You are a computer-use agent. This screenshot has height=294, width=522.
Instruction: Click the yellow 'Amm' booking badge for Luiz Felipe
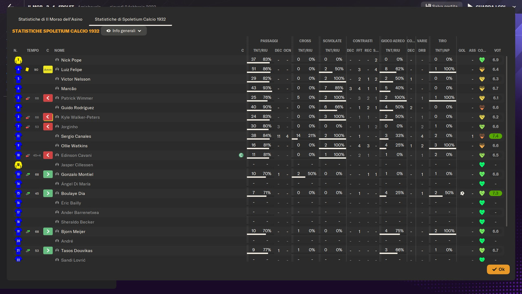pyautogui.click(x=48, y=69)
